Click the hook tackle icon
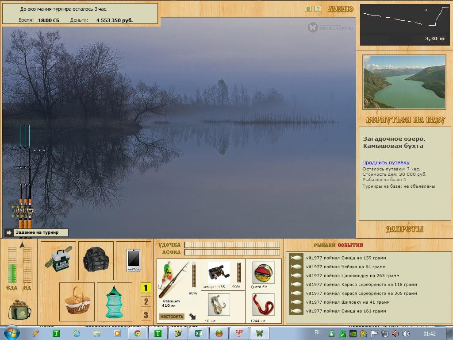The height and width of the screenshot is (340, 453). [219, 305]
